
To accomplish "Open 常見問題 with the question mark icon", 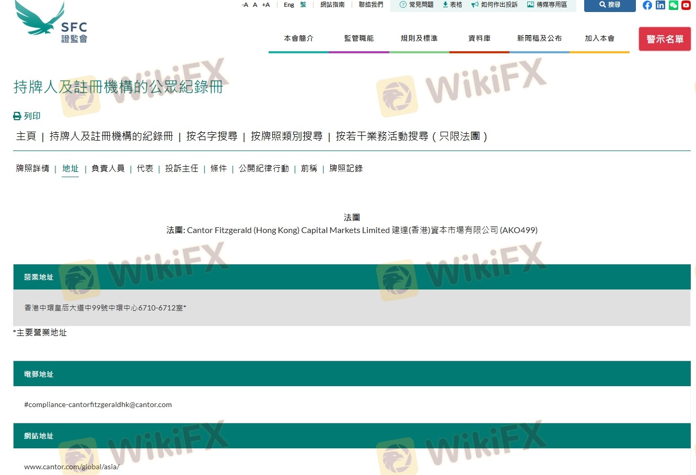I will click(416, 5).
